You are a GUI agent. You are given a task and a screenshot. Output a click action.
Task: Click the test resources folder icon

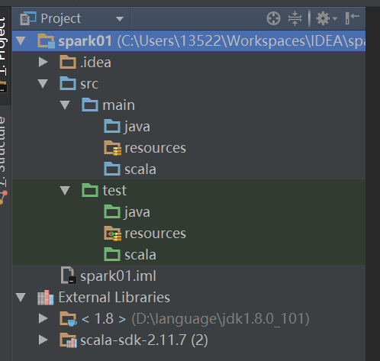tap(112, 234)
